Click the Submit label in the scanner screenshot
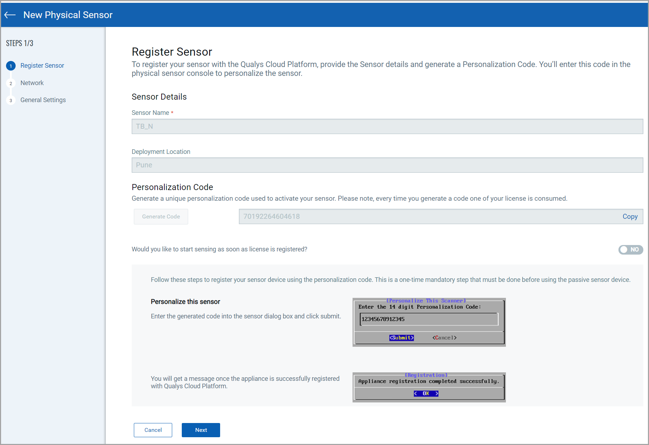The height and width of the screenshot is (445, 649). [401, 338]
